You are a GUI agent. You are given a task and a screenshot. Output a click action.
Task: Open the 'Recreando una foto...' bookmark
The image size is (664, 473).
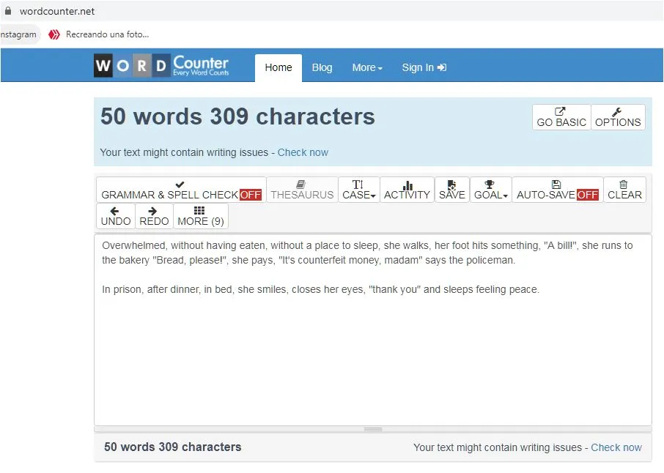(99, 34)
